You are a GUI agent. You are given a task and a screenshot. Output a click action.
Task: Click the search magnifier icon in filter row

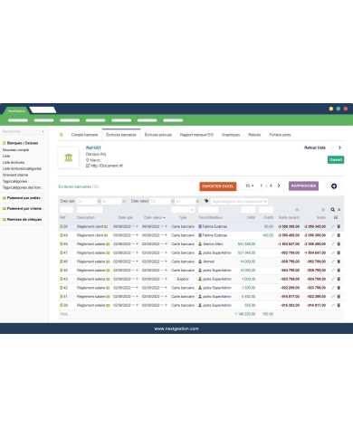pyautogui.click(x=332, y=210)
